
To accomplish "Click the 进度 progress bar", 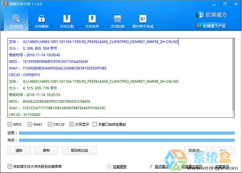I will point(127,133).
